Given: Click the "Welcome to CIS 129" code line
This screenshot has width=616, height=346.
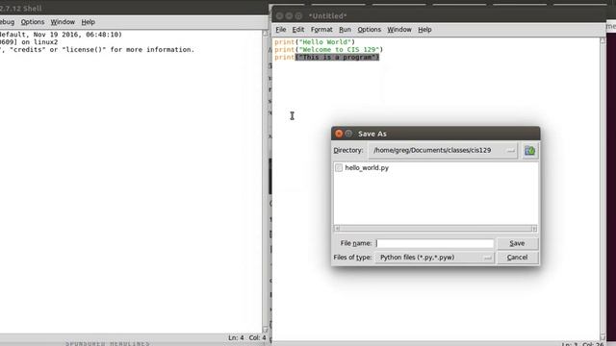Looking at the screenshot, I should [x=328, y=50].
